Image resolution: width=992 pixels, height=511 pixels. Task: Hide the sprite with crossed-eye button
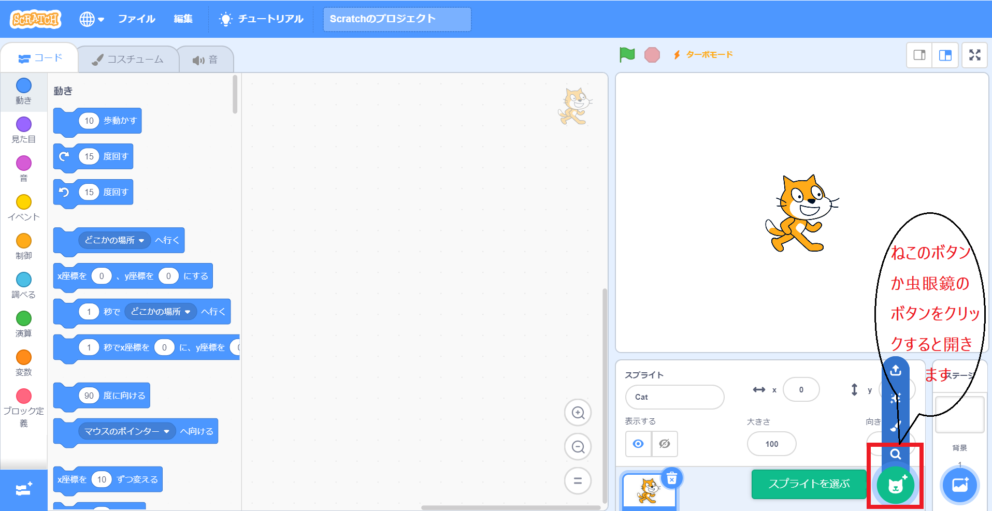click(x=665, y=444)
